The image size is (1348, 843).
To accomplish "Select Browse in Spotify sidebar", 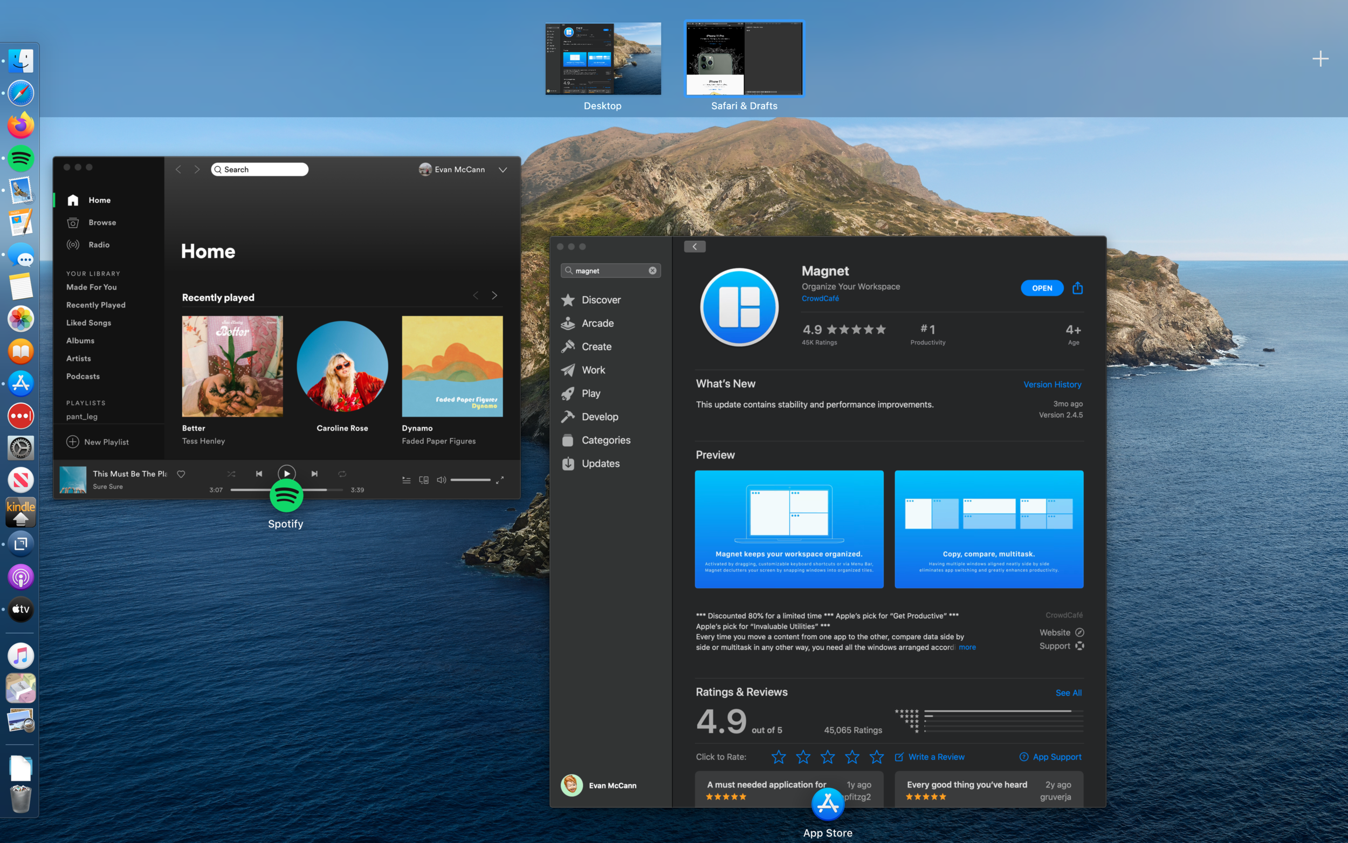I will [102, 222].
